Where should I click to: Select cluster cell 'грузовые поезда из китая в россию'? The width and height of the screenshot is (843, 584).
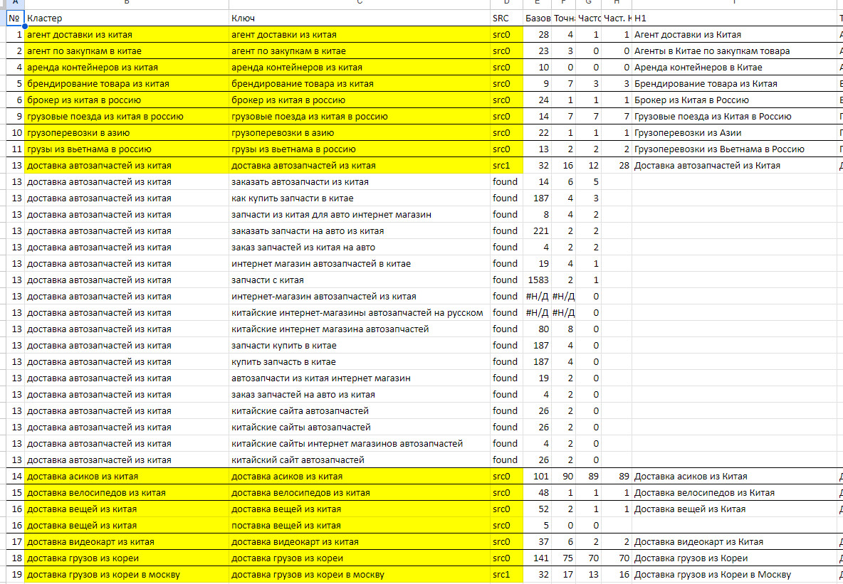coord(126,117)
